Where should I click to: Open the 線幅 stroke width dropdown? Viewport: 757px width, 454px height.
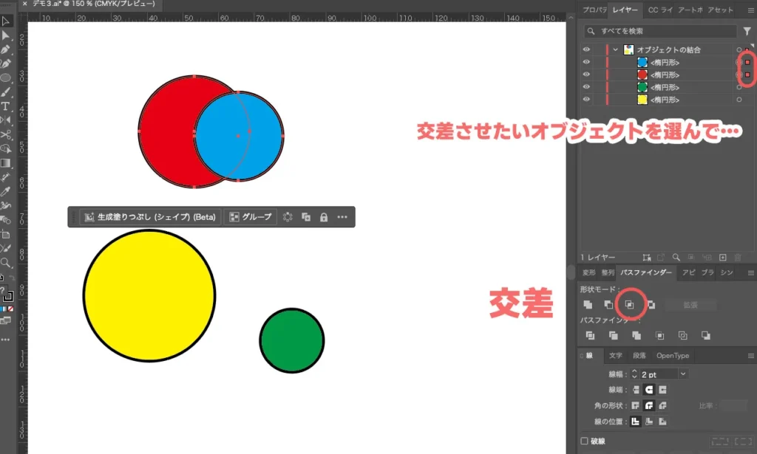coord(683,374)
